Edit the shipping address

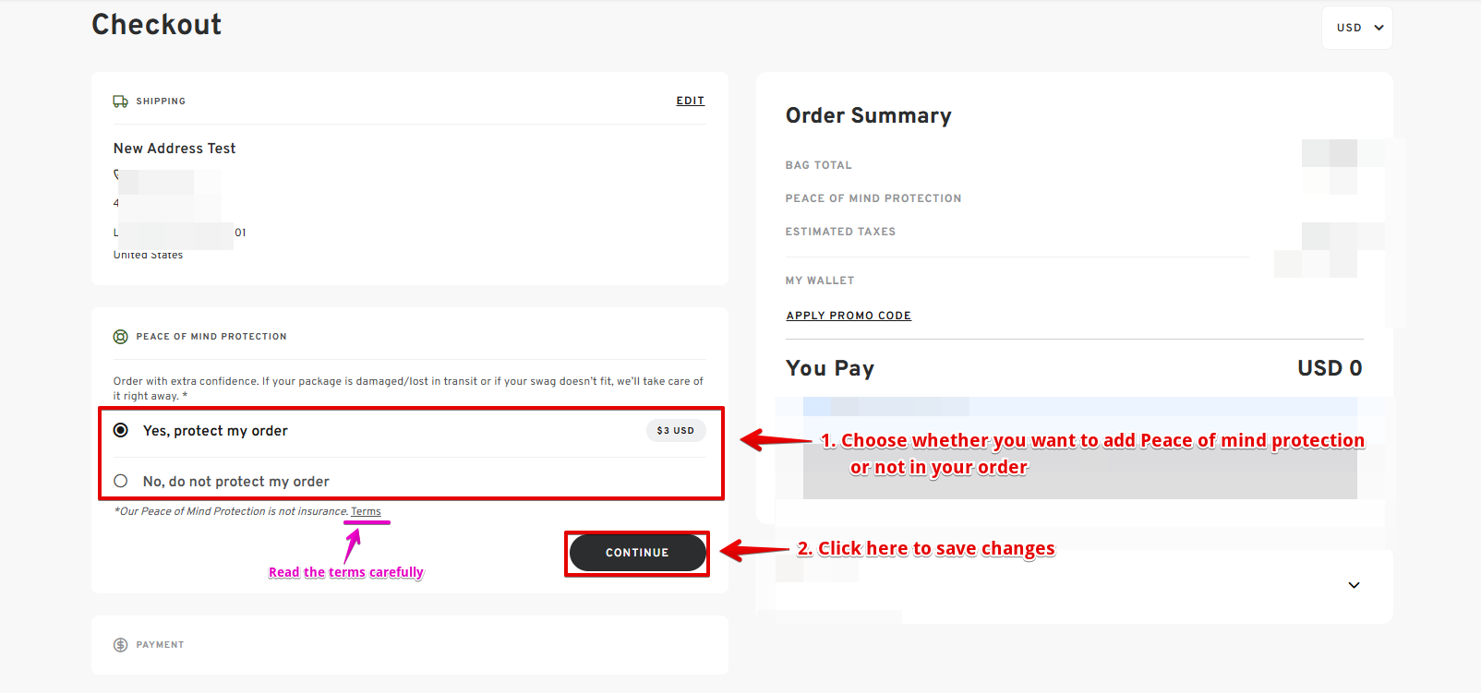click(x=690, y=101)
